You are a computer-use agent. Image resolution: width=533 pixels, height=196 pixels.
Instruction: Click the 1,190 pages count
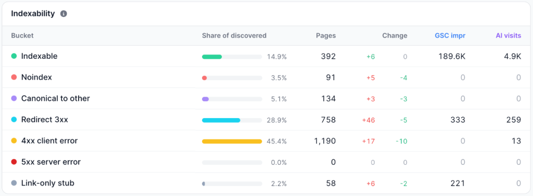click(325, 140)
